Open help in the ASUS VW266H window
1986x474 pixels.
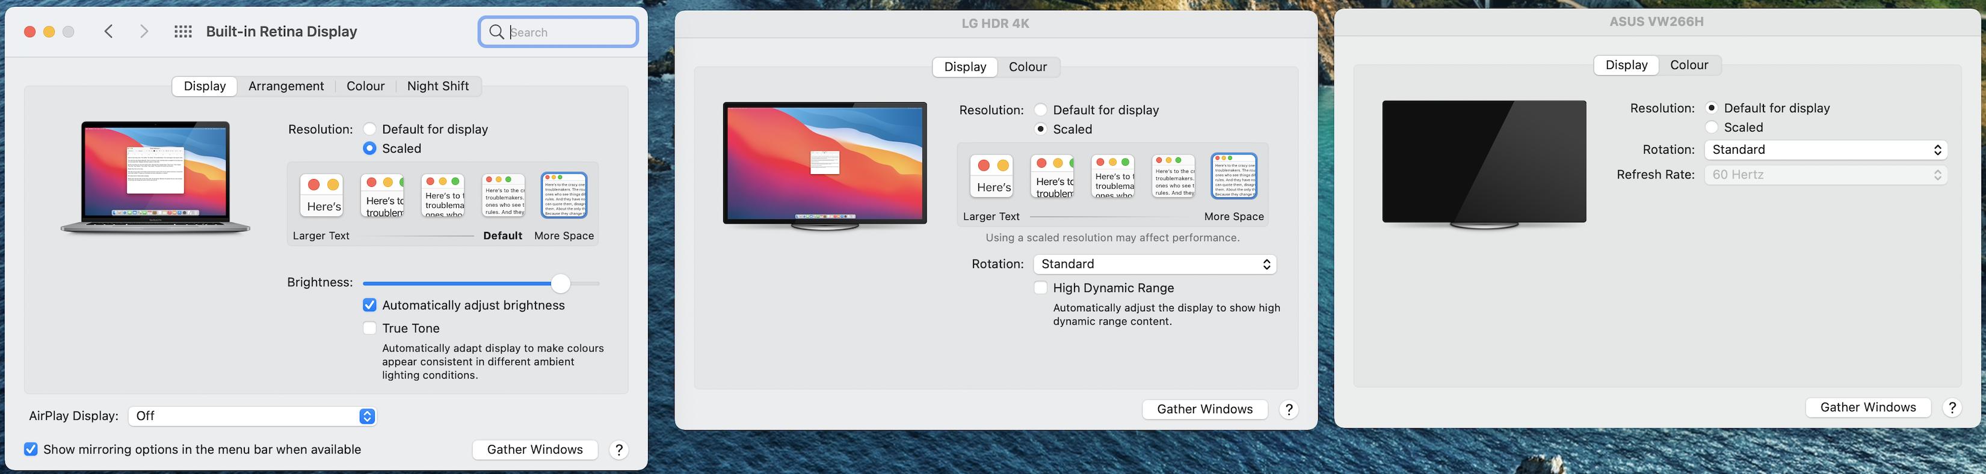(x=1952, y=408)
